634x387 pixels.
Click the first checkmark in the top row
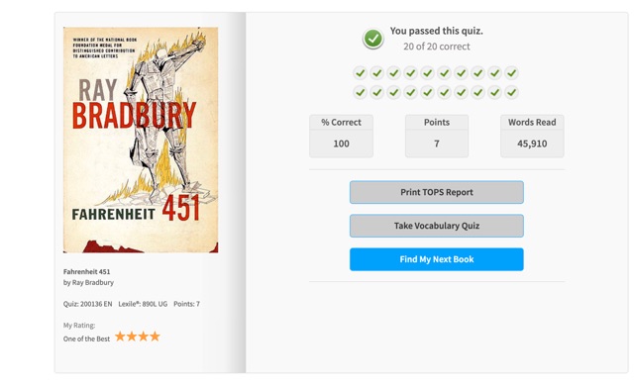pos(360,73)
